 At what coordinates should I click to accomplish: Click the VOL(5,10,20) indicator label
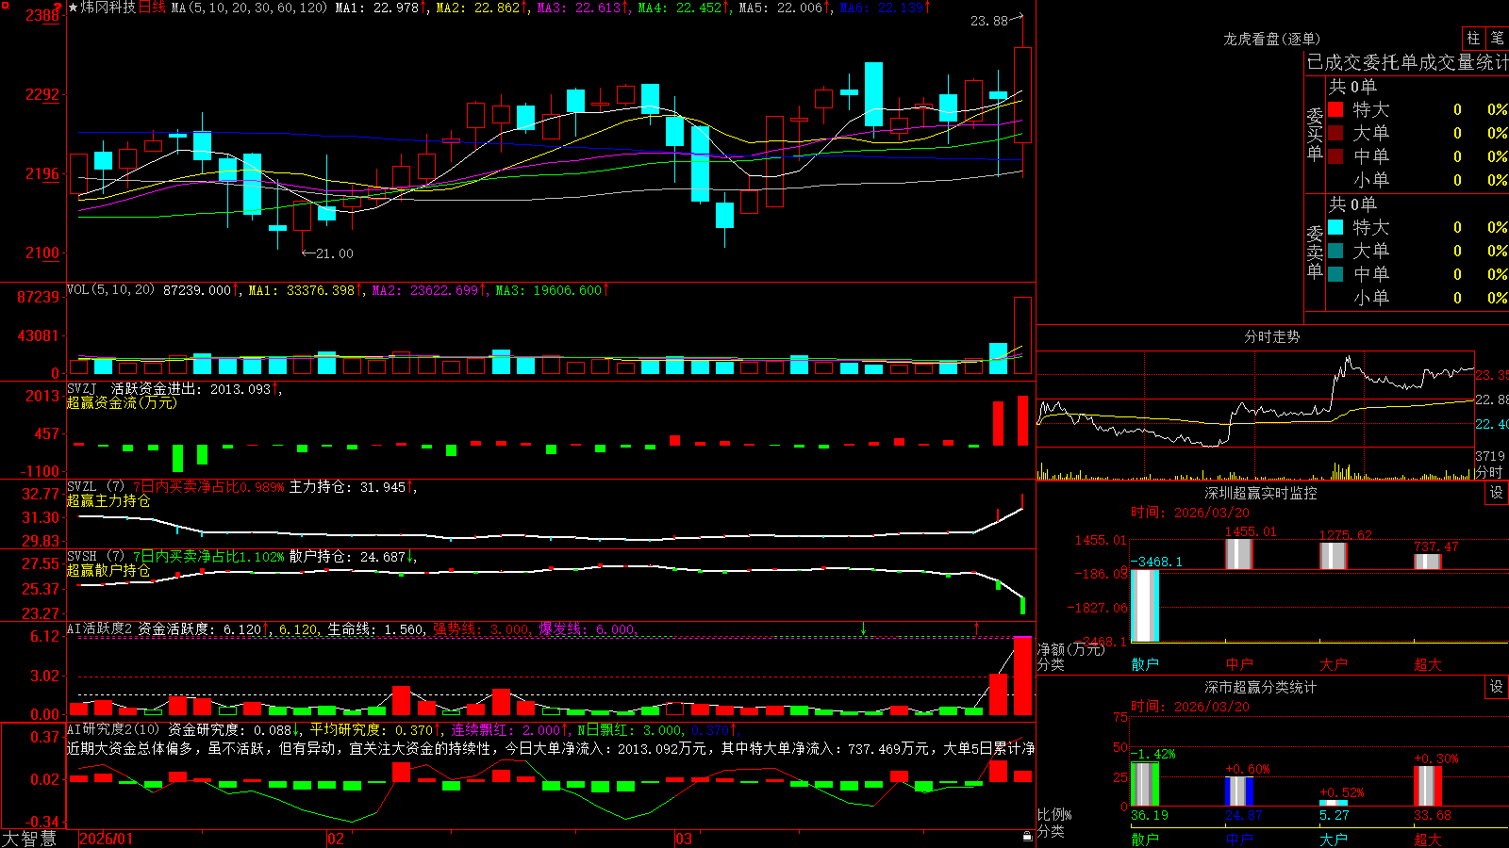[x=110, y=290]
